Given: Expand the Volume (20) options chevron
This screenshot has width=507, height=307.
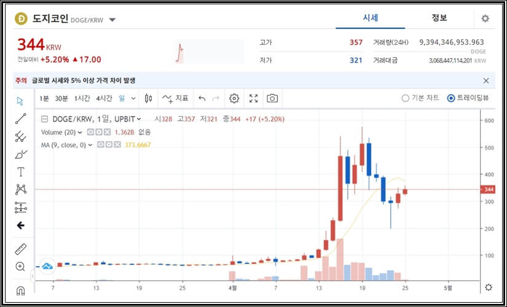Looking at the screenshot, I should tap(80, 133).
